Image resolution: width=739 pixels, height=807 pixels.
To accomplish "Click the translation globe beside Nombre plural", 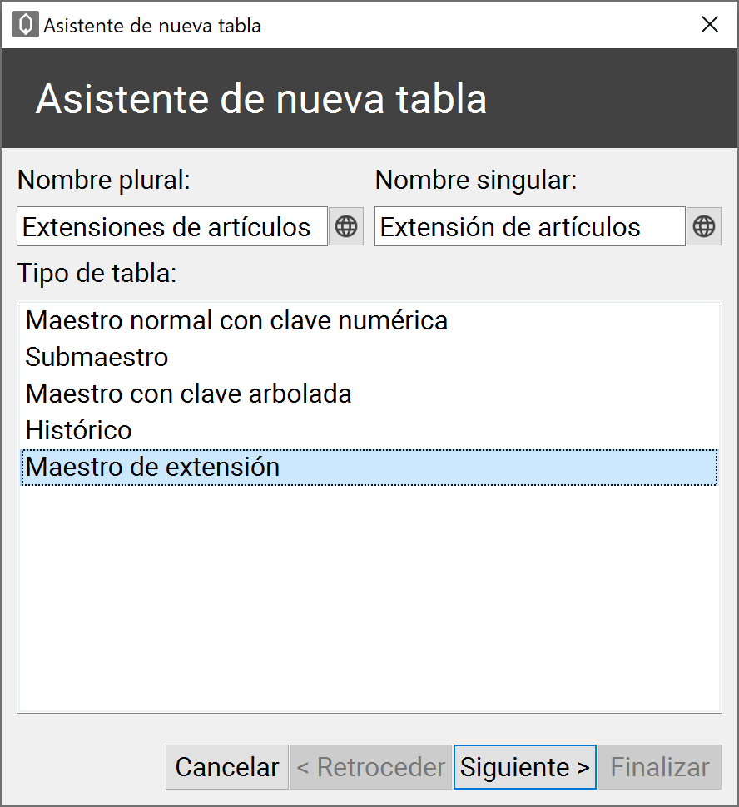I will 346,226.
